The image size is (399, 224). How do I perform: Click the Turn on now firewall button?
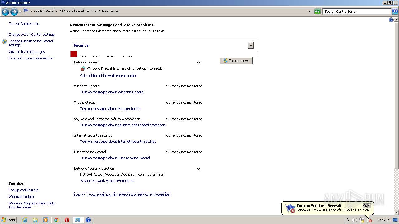pyautogui.click(x=236, y=61)
